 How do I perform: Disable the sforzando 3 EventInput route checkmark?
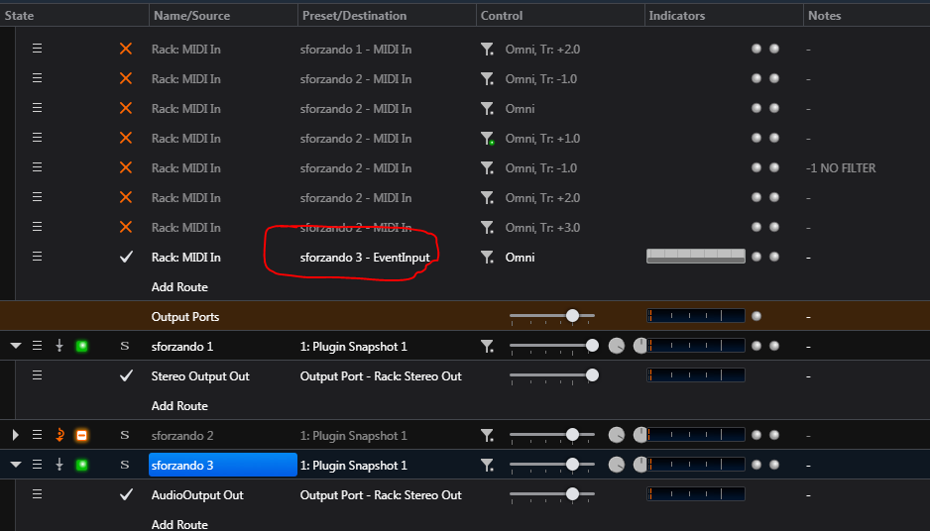tap(126, 257)
